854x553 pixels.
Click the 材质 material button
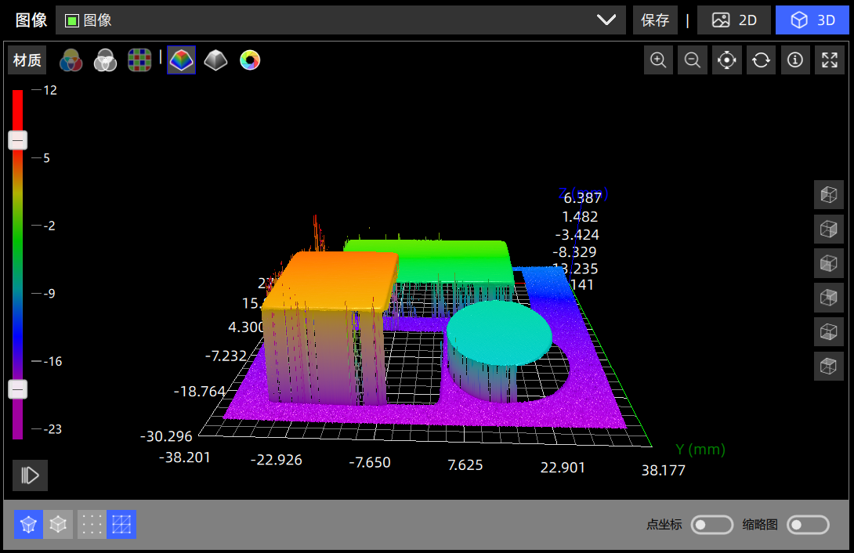point(27,60)
